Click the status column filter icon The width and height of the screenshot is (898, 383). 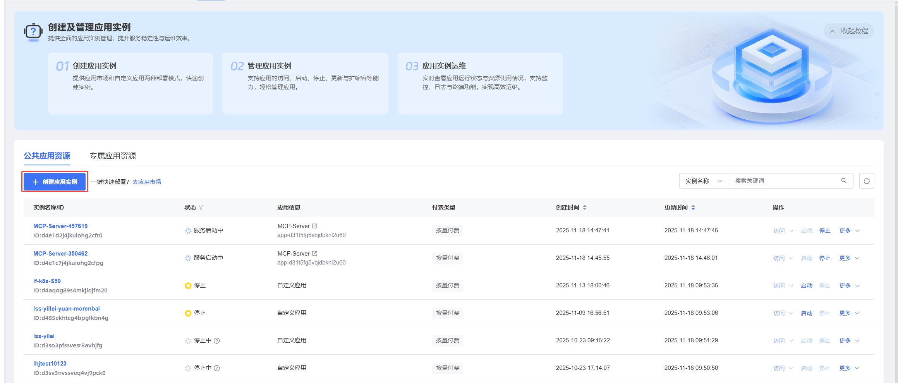point(201,208)
